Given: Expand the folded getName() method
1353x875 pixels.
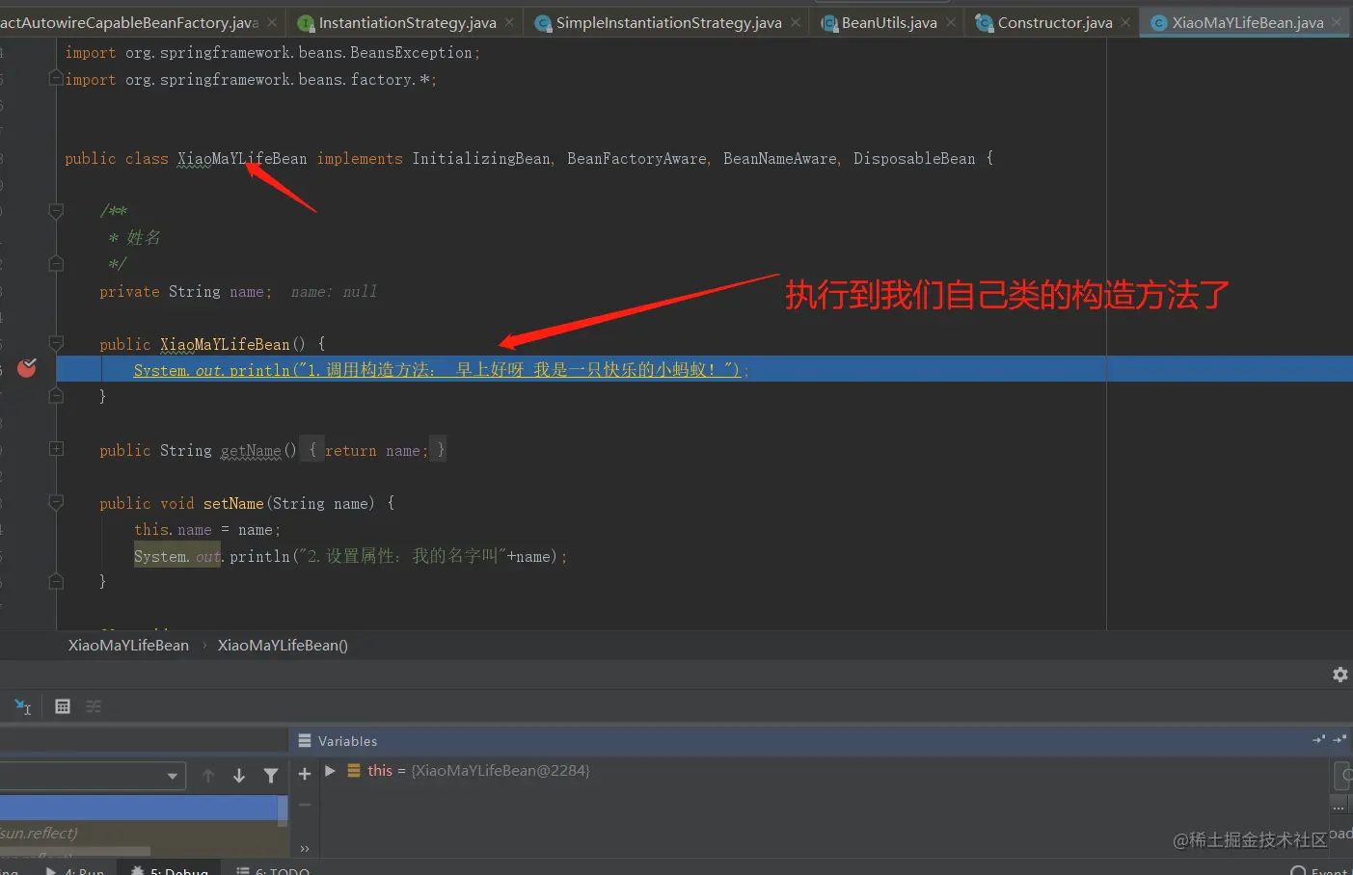Looking at the screenshot, I should coord(56,449).
